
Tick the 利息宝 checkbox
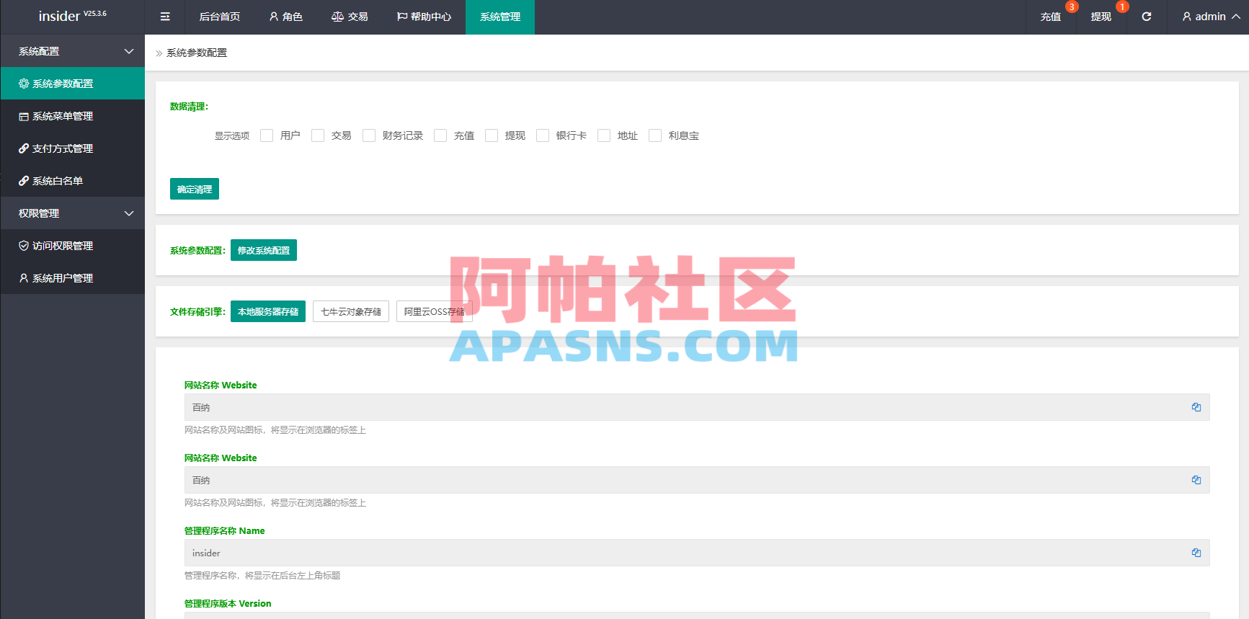tap(655, 135)
